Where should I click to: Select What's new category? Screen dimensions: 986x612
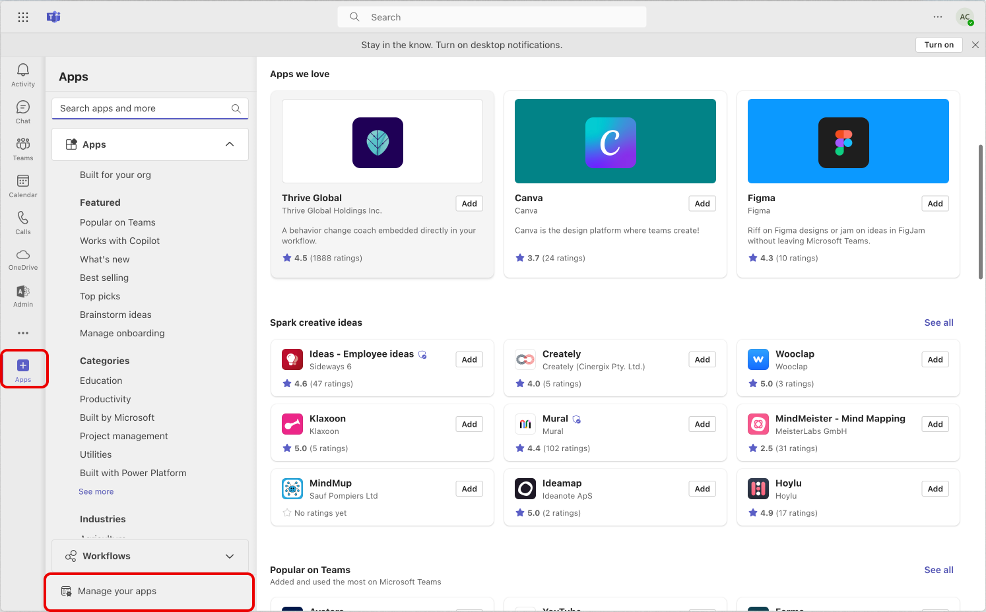tap(104, 259)
